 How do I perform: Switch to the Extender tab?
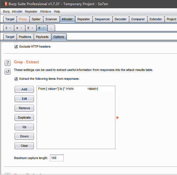(156, 19)
